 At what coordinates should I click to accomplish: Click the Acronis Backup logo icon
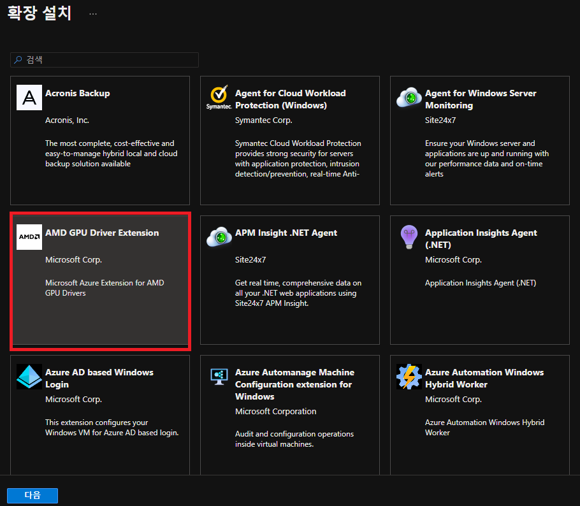(29, 98)
